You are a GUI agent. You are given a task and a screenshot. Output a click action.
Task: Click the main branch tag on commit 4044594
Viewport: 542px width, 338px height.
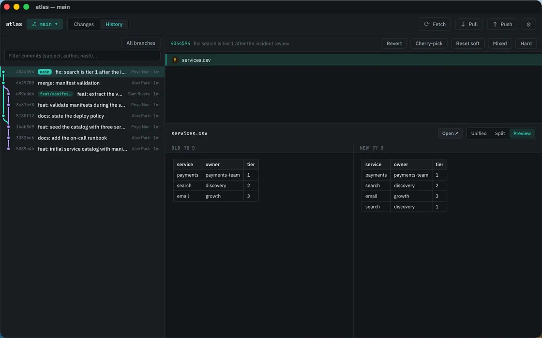pyautogui.click(x=45, y=72)
